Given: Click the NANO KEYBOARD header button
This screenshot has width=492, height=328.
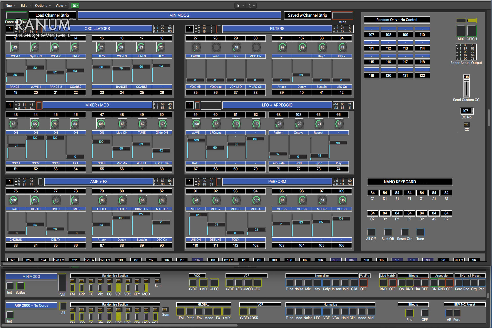Looking at the screenshot, I should pos(410,182).
